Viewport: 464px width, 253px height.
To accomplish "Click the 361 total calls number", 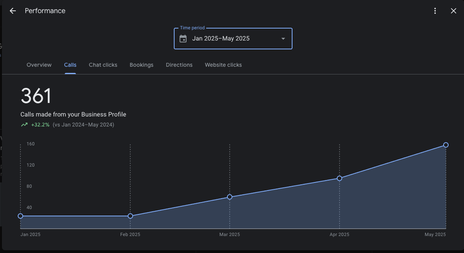I will click(x=36, y=96).
